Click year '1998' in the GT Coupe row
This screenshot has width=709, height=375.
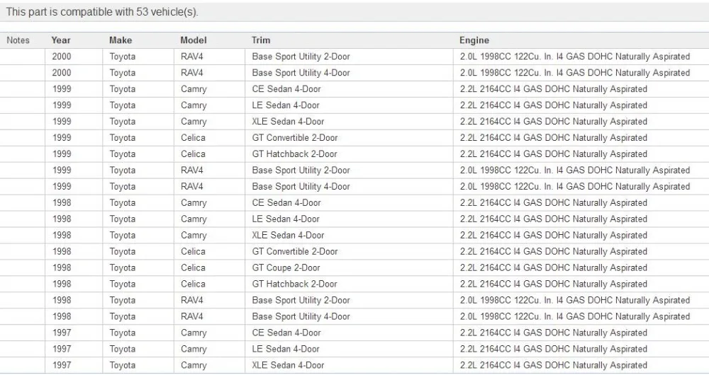click(x=62, y=267)
